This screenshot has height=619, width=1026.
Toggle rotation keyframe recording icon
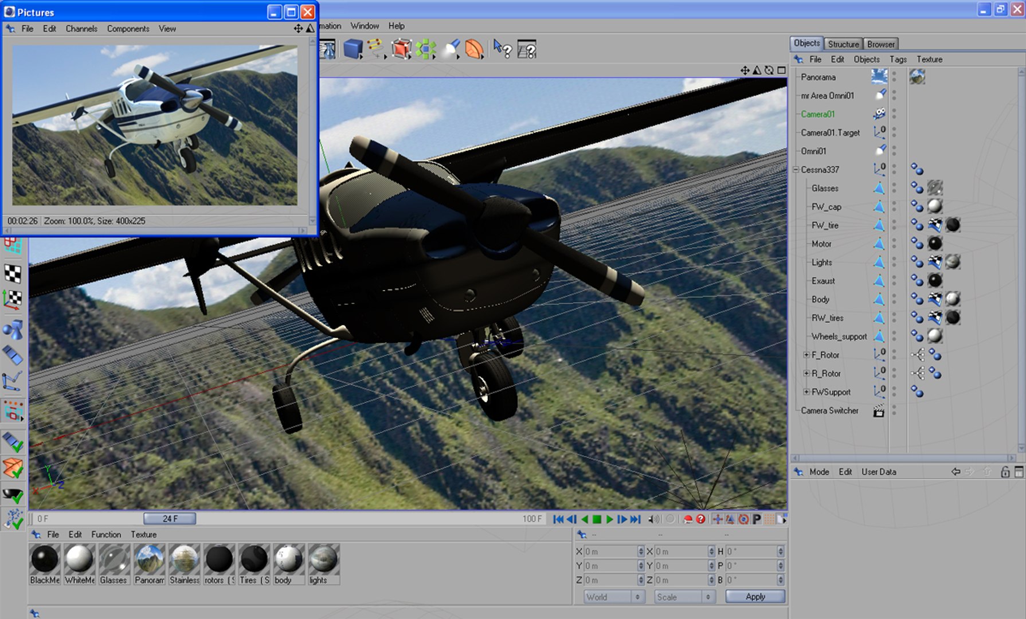pyautogui.click(x=743, y=519)
